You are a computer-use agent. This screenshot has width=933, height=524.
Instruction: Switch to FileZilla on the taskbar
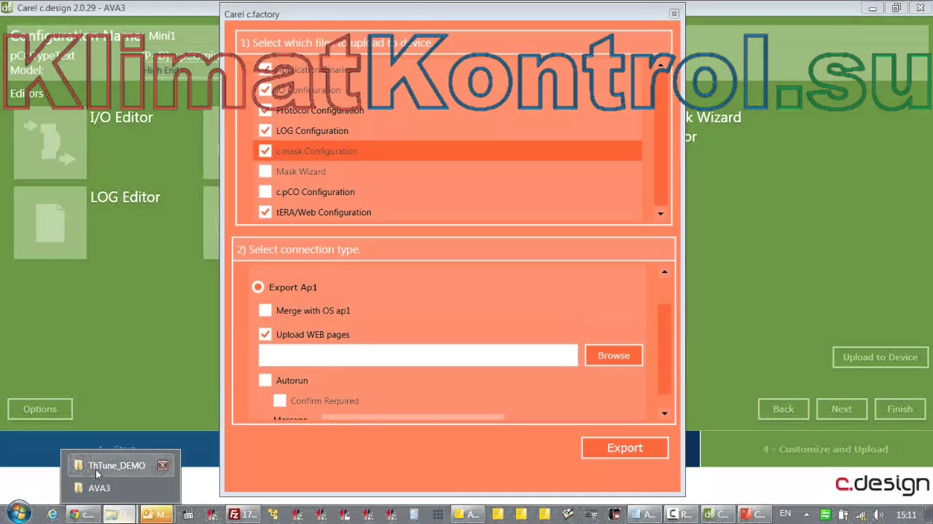242,515
